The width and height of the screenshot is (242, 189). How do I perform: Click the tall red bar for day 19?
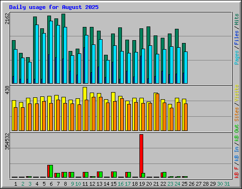point(141,156)
